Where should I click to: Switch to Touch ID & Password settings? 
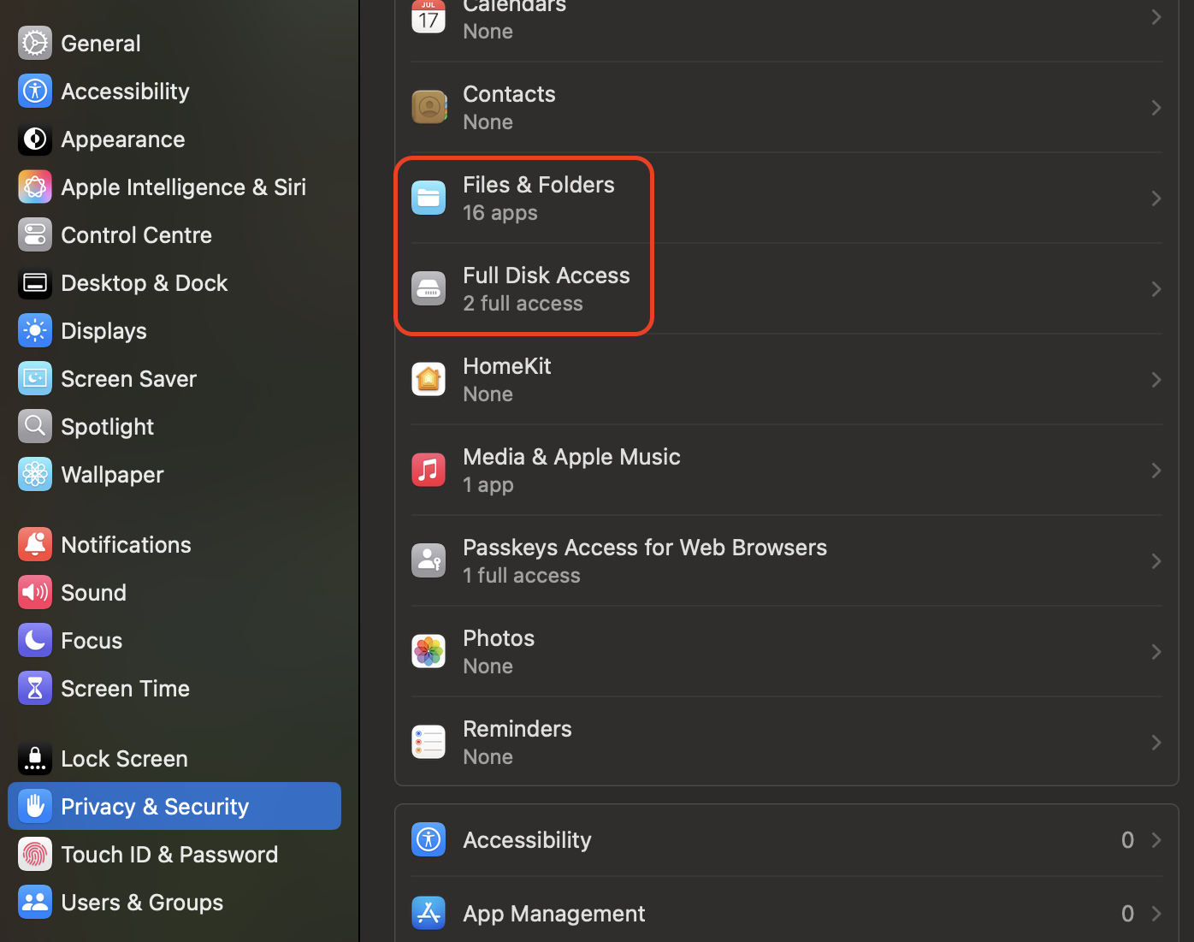[169, 854]
